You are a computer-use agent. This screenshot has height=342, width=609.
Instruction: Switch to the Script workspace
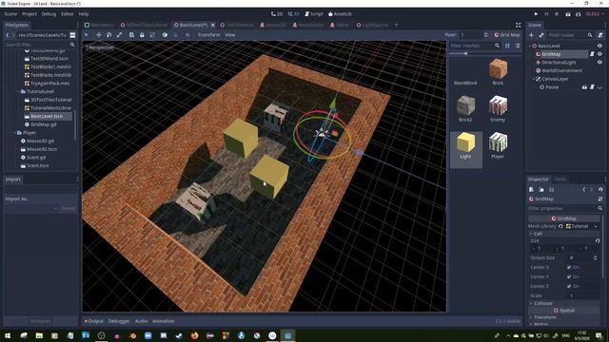[313, 14]
